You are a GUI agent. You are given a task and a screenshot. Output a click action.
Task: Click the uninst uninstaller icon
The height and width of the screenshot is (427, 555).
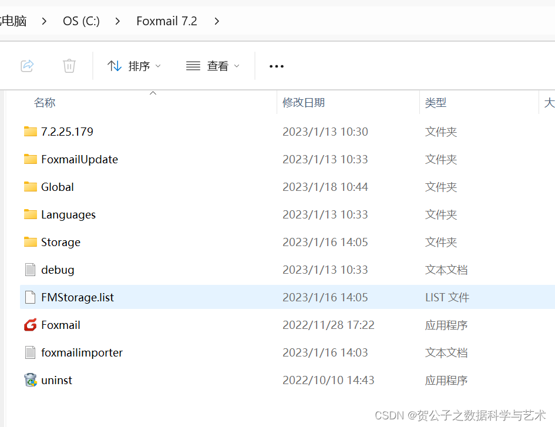point(31,380)
